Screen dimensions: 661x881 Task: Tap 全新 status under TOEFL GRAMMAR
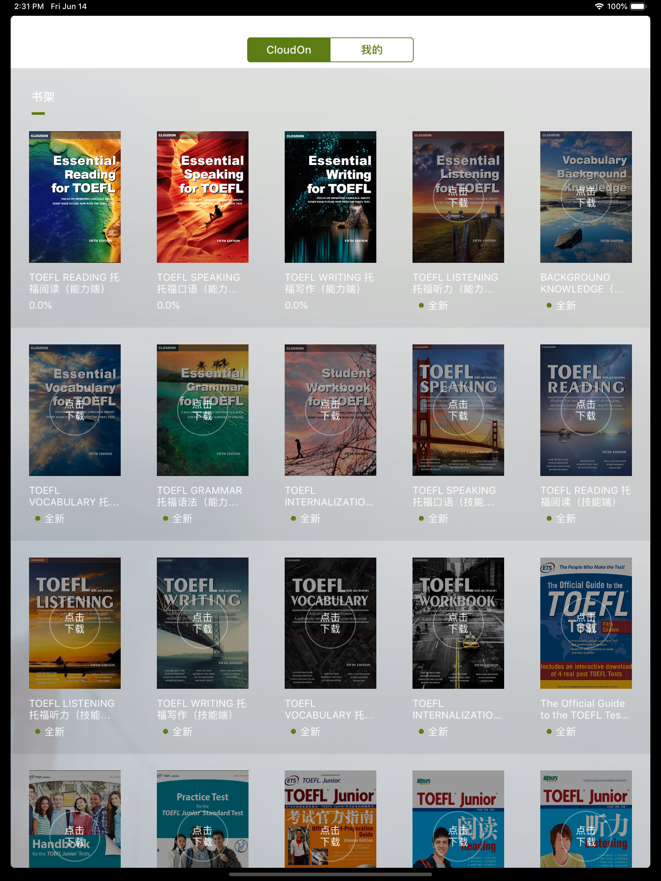point(182,519)
